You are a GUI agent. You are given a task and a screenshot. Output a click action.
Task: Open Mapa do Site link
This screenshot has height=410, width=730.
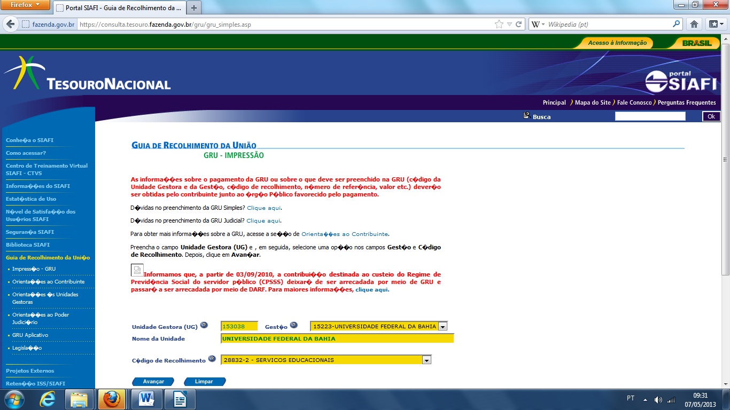(x=593, y=102)
